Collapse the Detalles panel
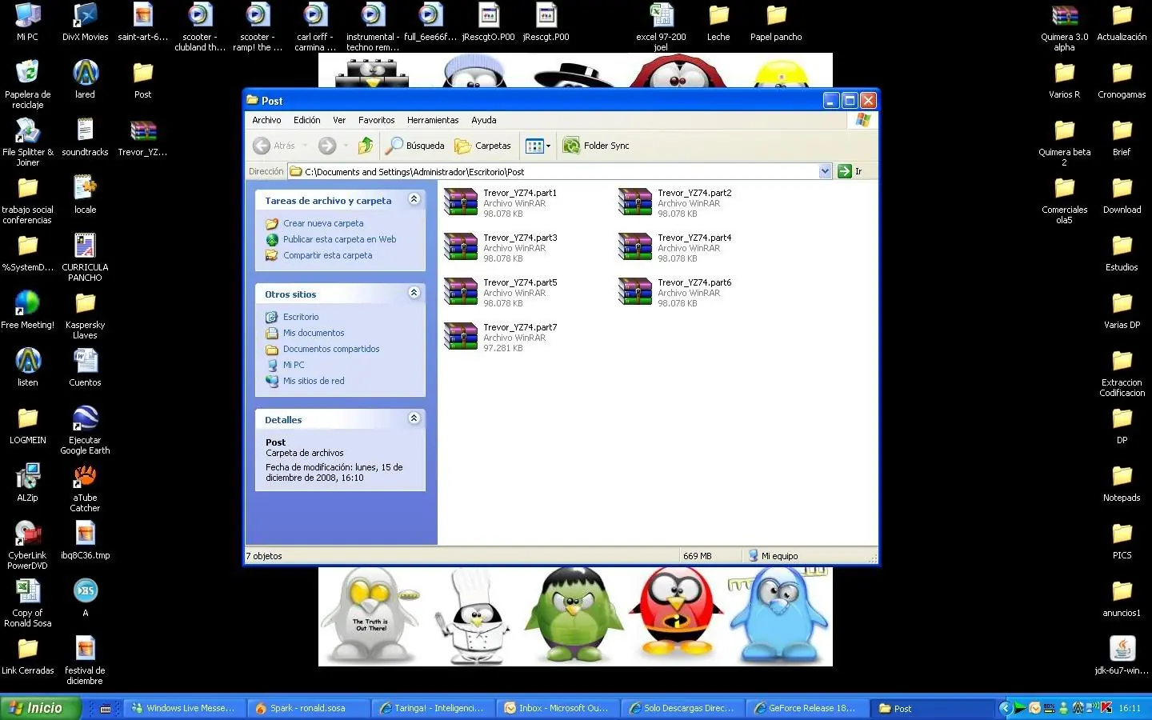 tap(414, 418)
